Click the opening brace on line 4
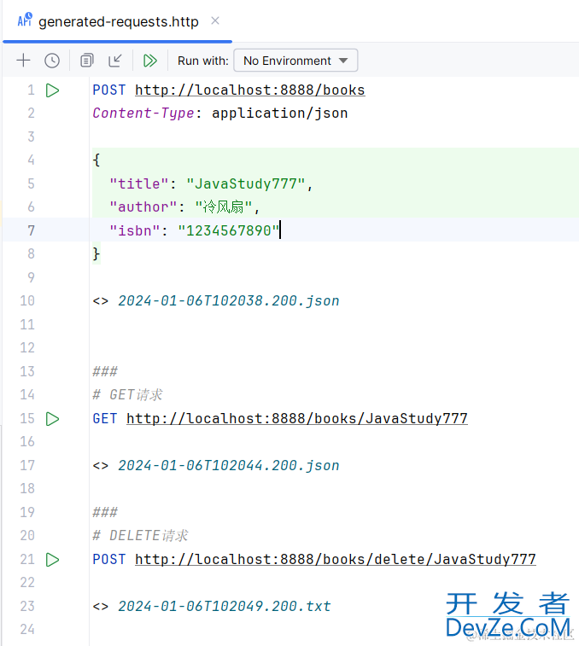579x646 pixels. pos(96,160)
